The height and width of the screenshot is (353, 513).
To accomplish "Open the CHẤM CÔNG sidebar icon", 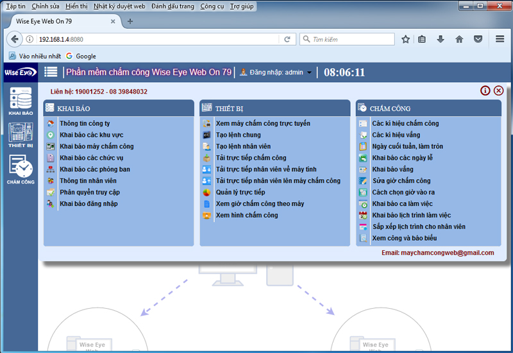I will point(21,169).
